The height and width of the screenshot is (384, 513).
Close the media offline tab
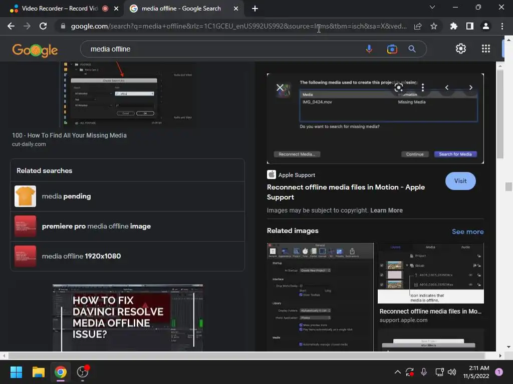tap(236, 8)
